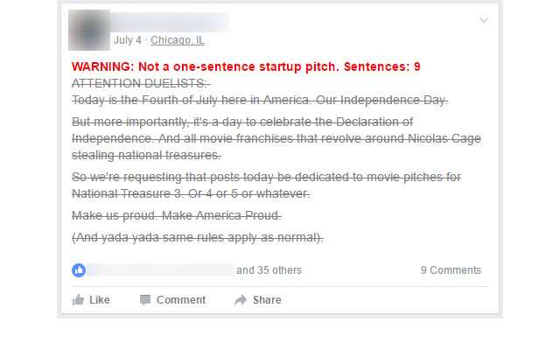Click the red WARNING sentence count text
The height and width of the screenshot is (350, 560).
[246, 66]
